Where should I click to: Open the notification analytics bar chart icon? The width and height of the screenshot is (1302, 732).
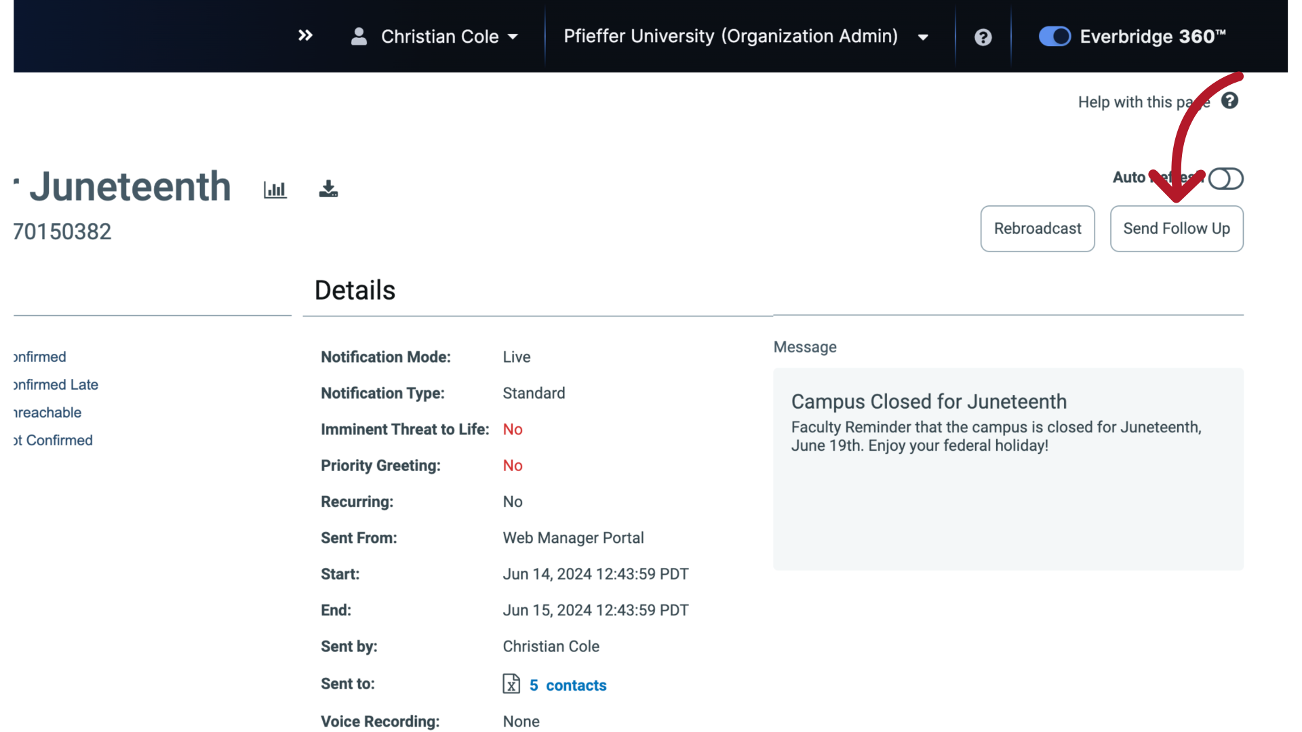pyautogui.click(x=275, y=189)
